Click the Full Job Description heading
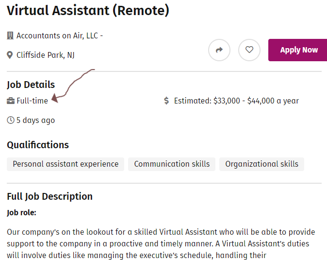Screen dimensions: 327x260 coord(49,196)
